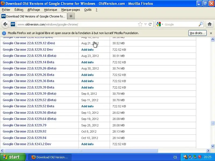215x161 pixels.
Task: Open Google Chrome 22.0.1229.79 link
Action: [x=24, y=125]
